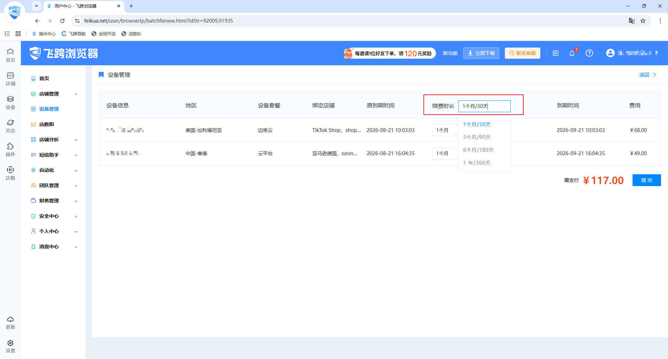Open the tab list dropdown arrow
668x359 pixels.
[36, 6]
